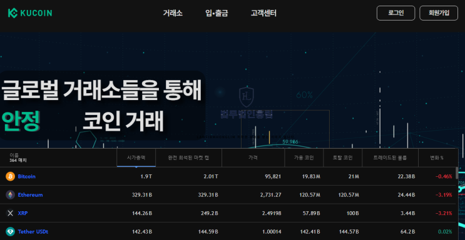465x240 pixels.
Task: Click the Bitcoin coin icon
Action: click(11, 176)
